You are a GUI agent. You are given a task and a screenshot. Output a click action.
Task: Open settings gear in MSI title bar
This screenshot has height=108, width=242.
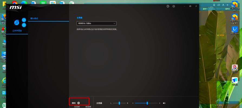174,6
